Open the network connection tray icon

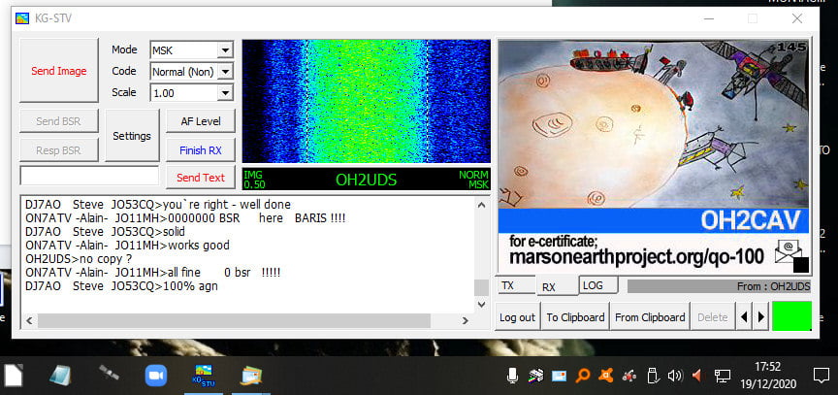(x=723, y=377)
